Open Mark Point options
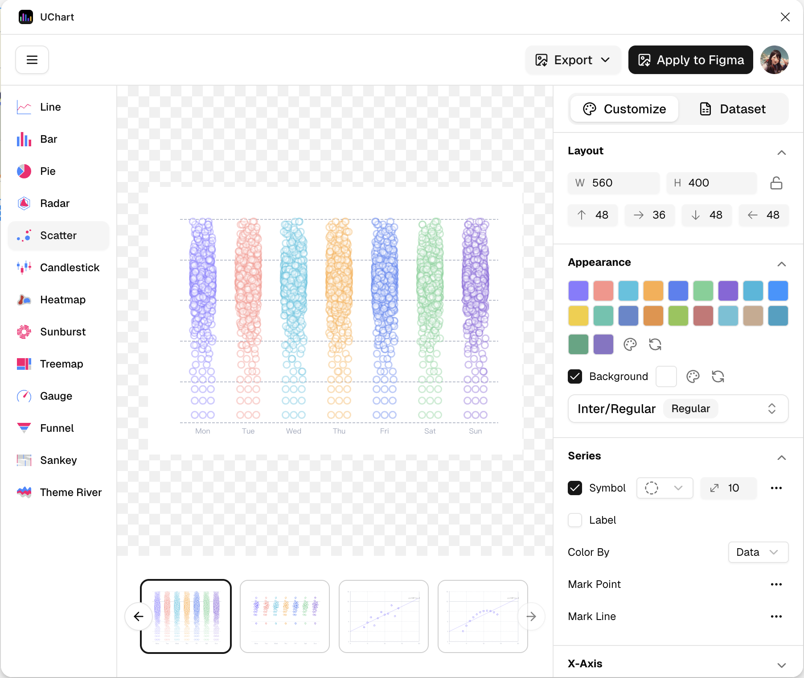 click(x=776, y=584)
